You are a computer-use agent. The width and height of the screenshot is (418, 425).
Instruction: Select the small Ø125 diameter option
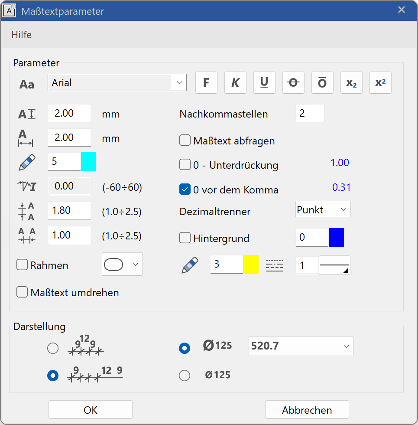tap(185, 375)
